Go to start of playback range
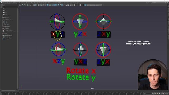169x95 pixels. (x=153, y=93)
